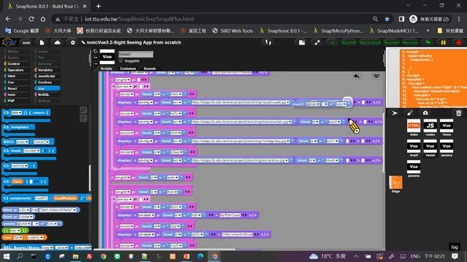This screenshot has width=467, height=262.
Task: Open the SIRD Web Tools bookmark
Action: coord(233,31)
